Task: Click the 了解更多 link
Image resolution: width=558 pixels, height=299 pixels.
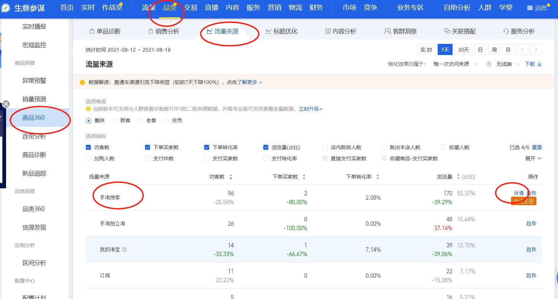Action: pyautogui.click(x=249, y=82)
